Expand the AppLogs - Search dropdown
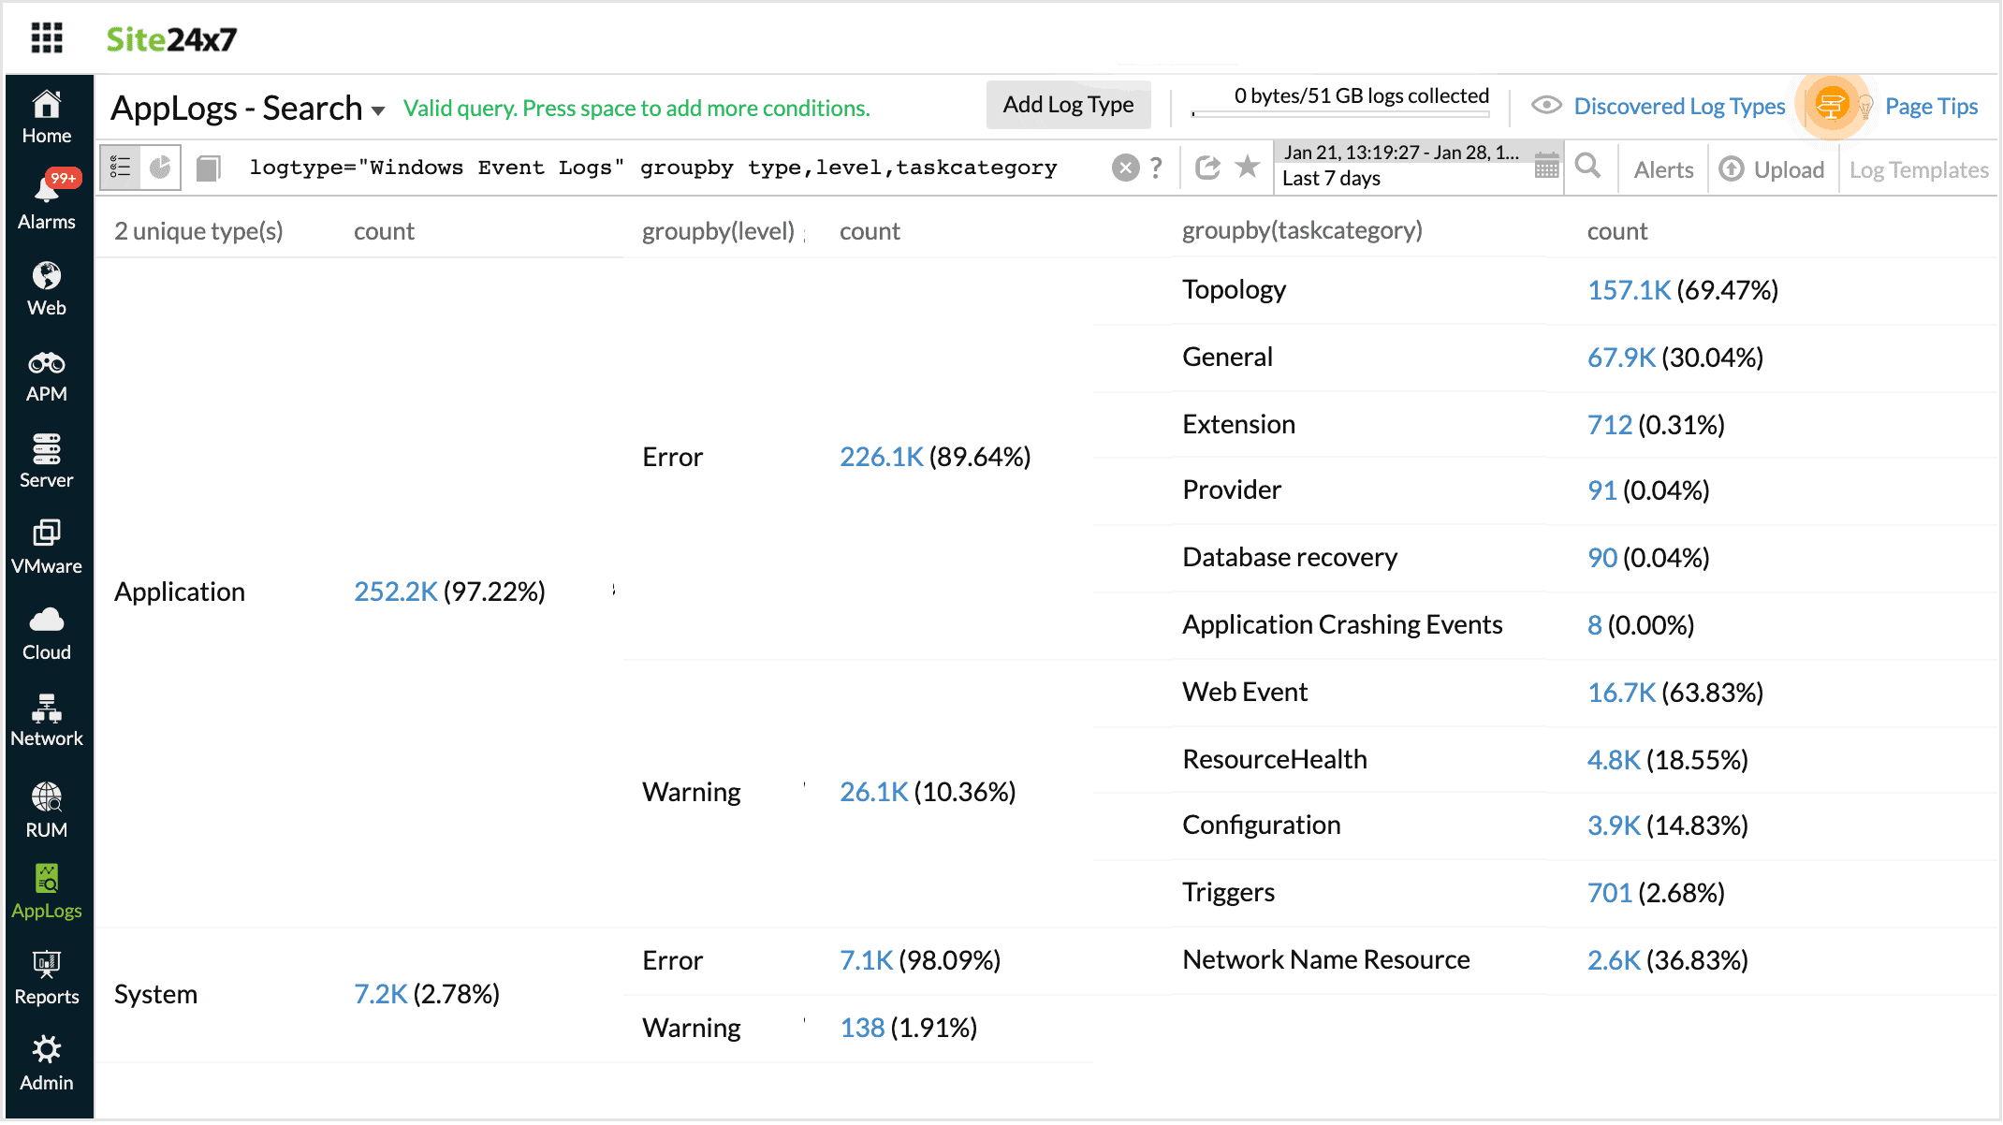This screenshot has width=2003, height=1125. (x=378, y=110)
